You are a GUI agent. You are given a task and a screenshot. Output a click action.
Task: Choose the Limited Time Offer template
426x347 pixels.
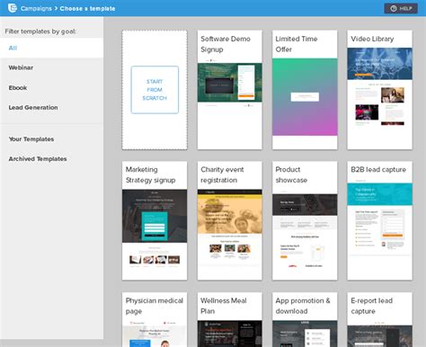tap(305, 90)
